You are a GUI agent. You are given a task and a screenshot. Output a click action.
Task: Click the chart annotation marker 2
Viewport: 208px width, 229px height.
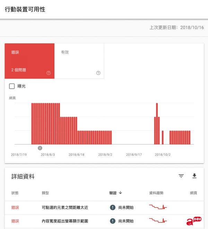tap(40, 148)
